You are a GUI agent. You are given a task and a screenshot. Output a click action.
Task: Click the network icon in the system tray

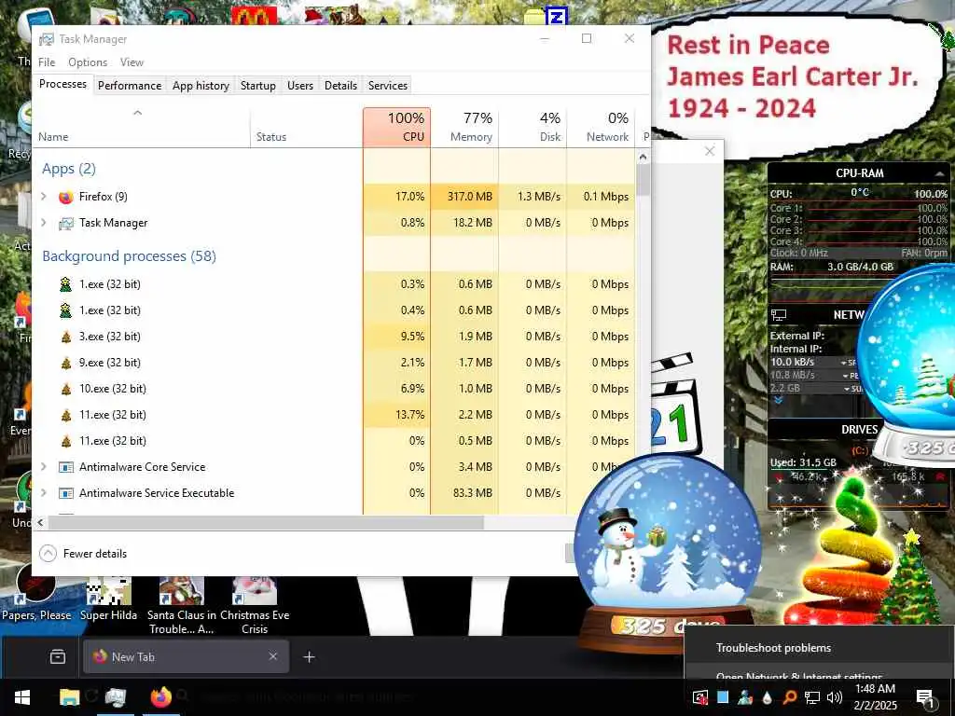812,697
